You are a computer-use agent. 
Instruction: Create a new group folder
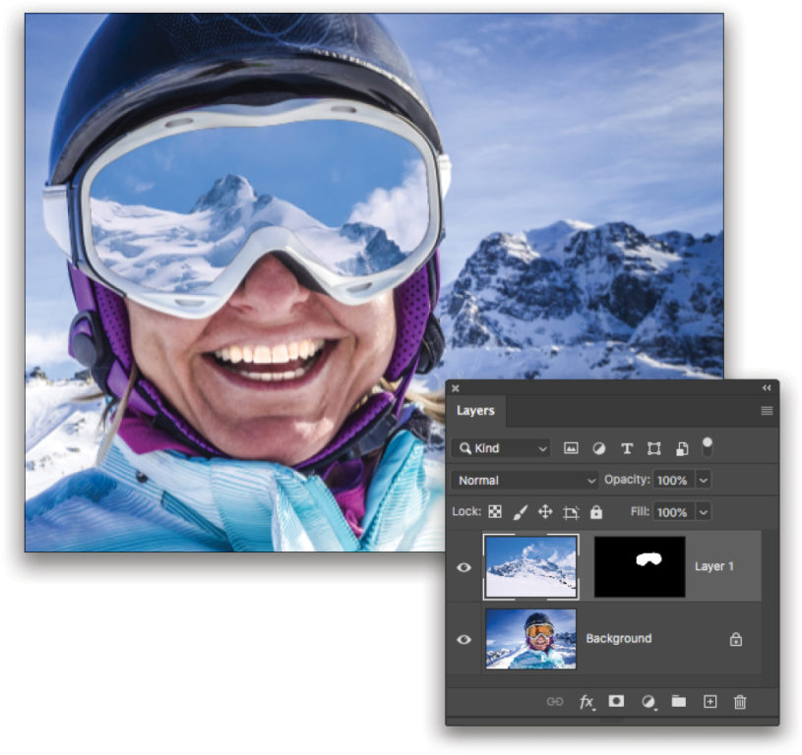point(679,702)
